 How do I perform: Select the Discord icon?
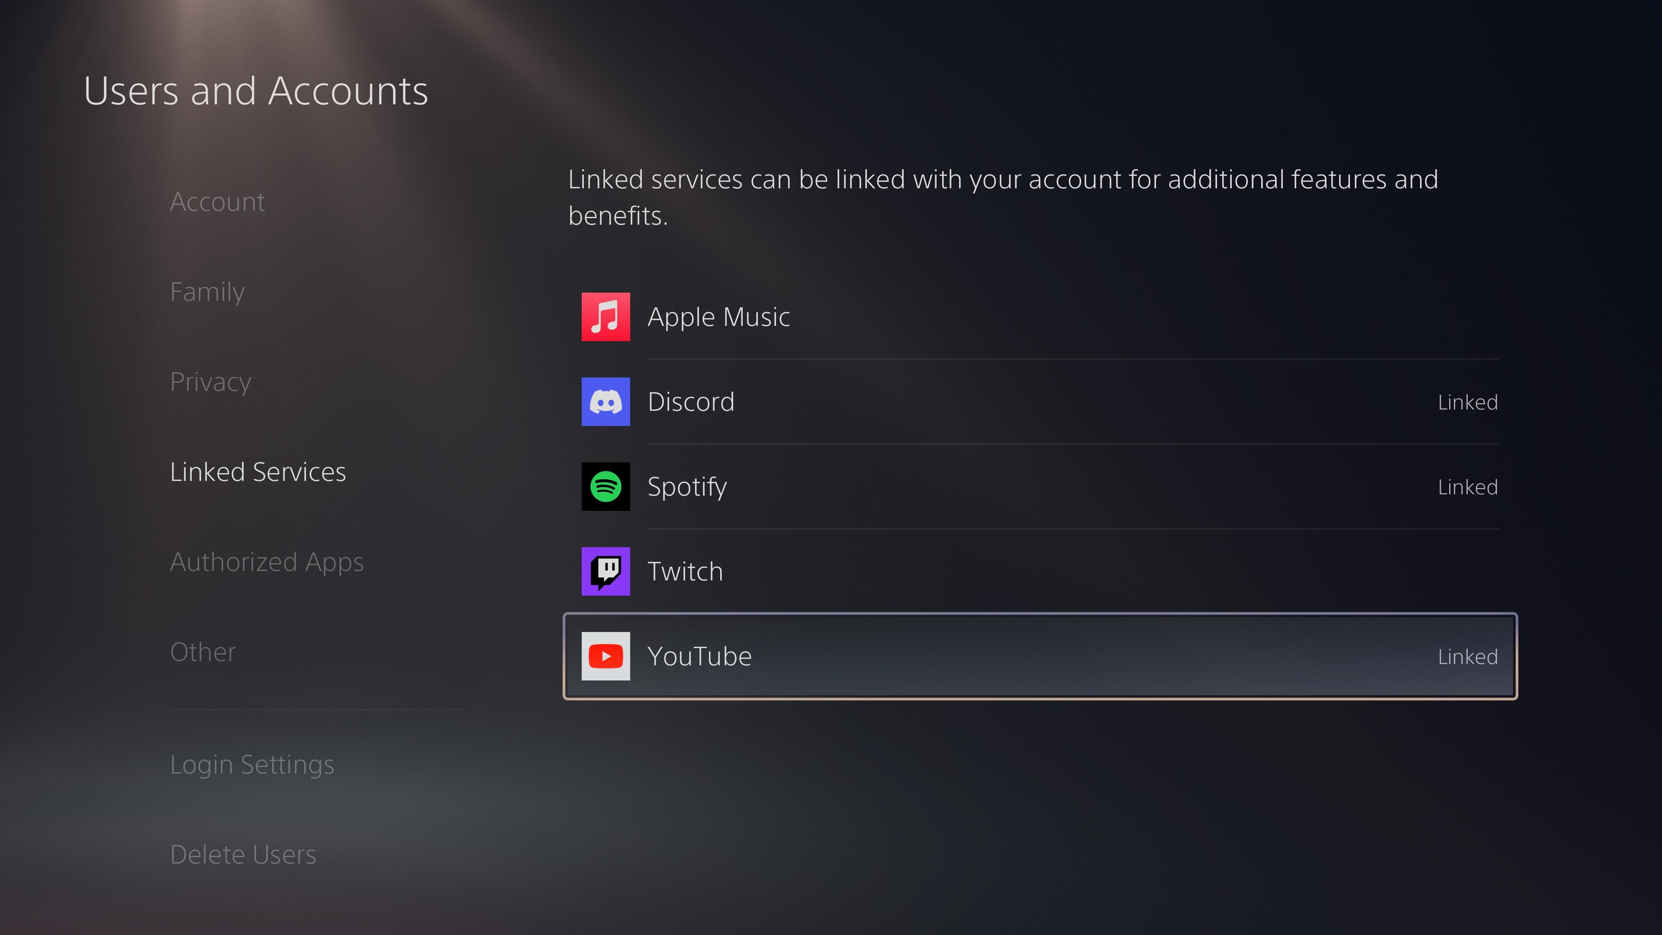606,401
